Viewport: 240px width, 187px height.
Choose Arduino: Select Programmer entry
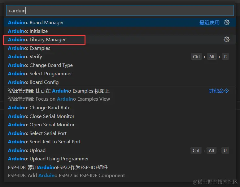click(x=120, y=74)
